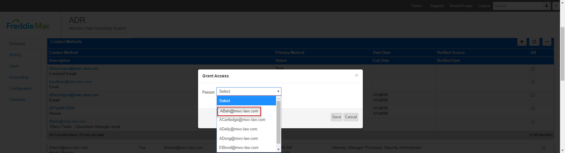
Task: Click the Contact Method column header
Action: coord(63,52)
